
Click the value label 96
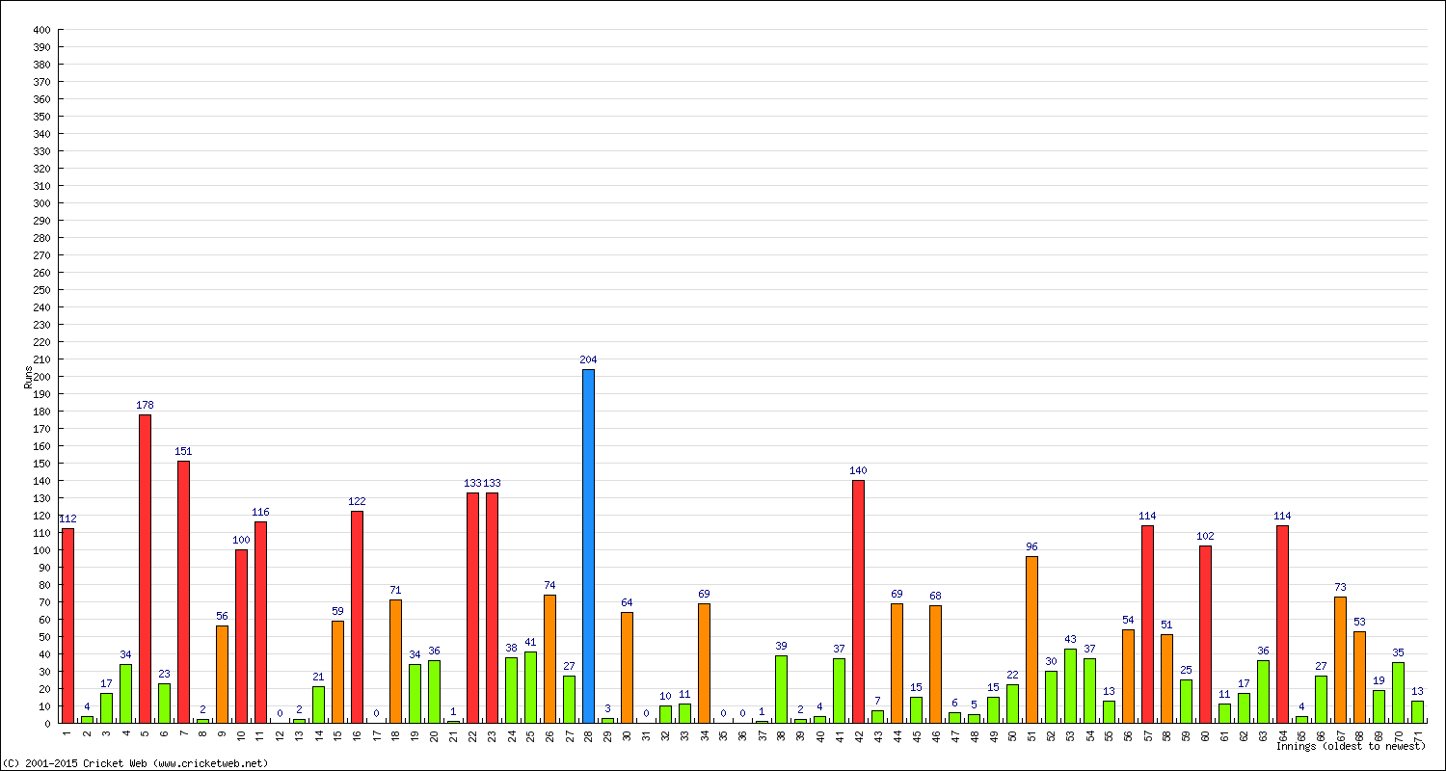(1031, 546)
